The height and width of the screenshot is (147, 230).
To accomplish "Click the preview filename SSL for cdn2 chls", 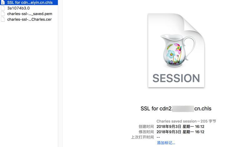I will (176, 109).
